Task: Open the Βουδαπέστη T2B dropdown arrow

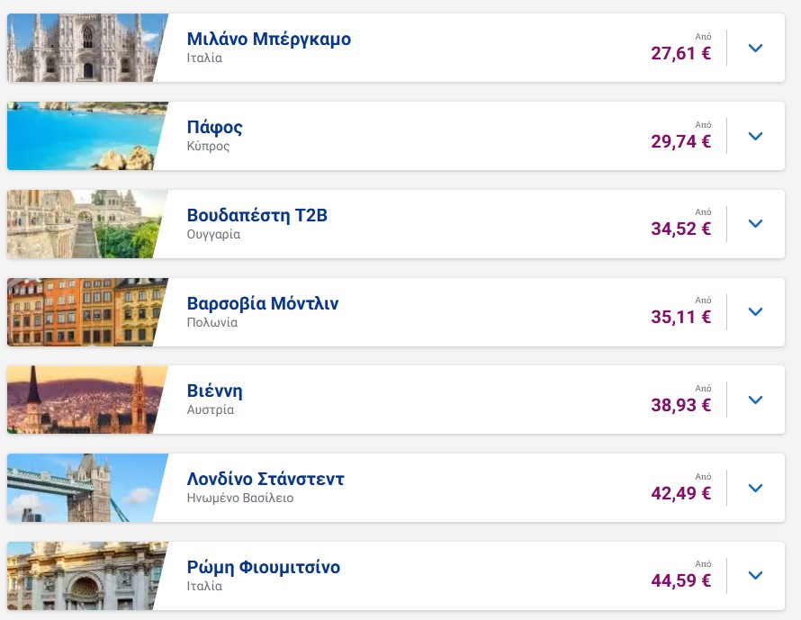Action: click(x=755, y=224)
